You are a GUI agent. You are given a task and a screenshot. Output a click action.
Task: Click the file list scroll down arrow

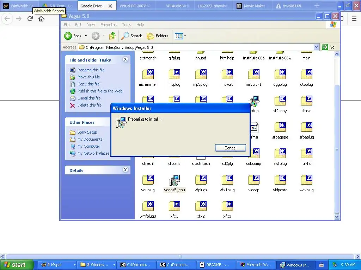(337, 217)
